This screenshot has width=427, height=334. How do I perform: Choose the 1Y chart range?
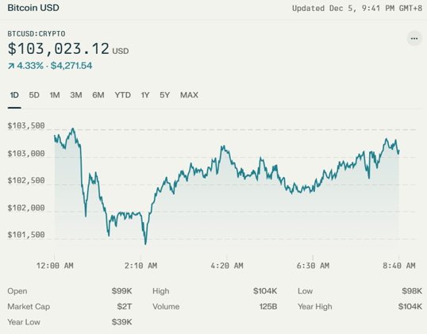tap(145, 95)
